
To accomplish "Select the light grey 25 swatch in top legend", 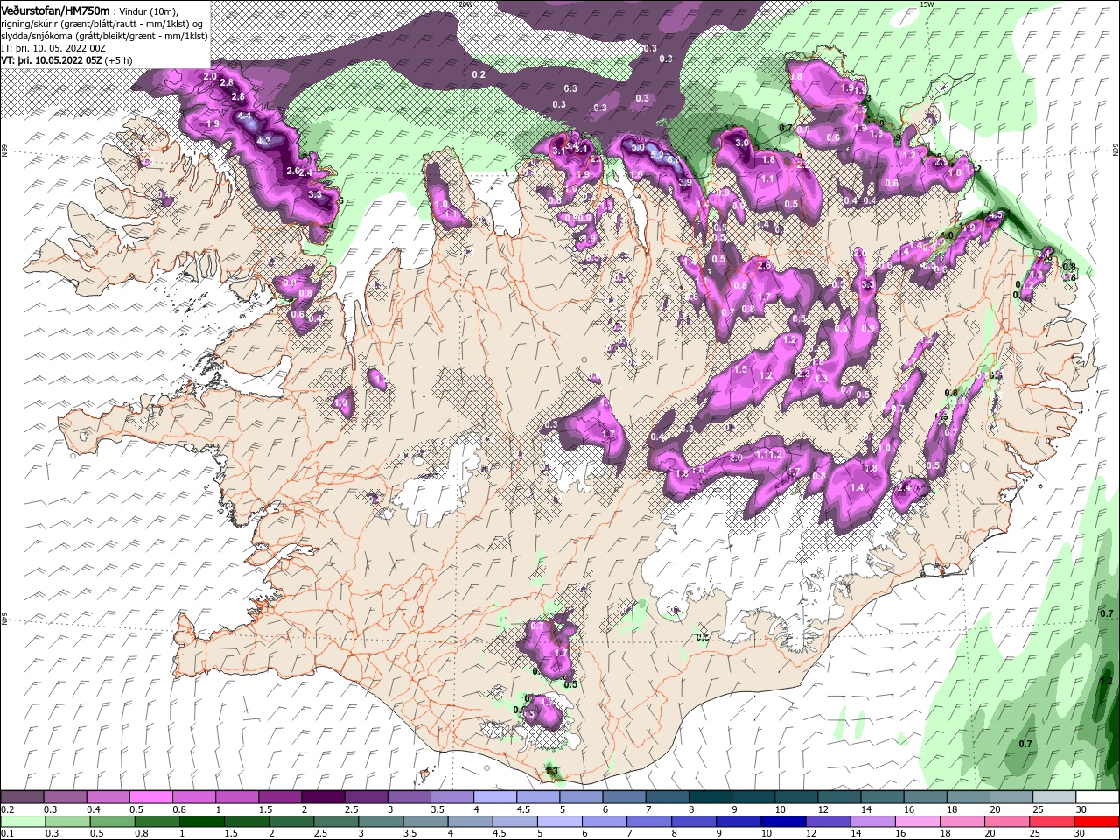I will pyautogui.click(x=1053, y=797).
